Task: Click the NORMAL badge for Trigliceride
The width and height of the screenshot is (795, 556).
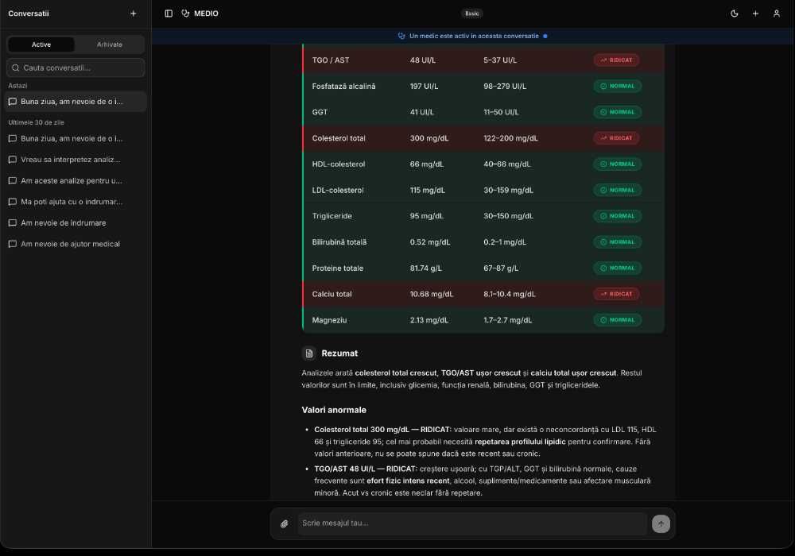Action: coord(618,216)
